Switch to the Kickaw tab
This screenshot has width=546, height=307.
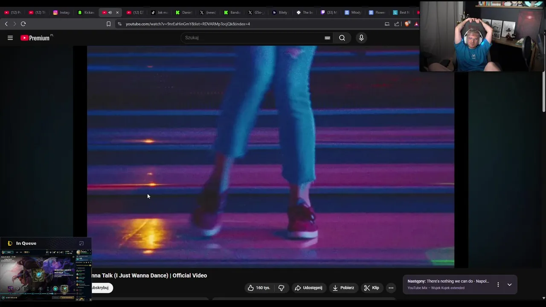(86, 12)
